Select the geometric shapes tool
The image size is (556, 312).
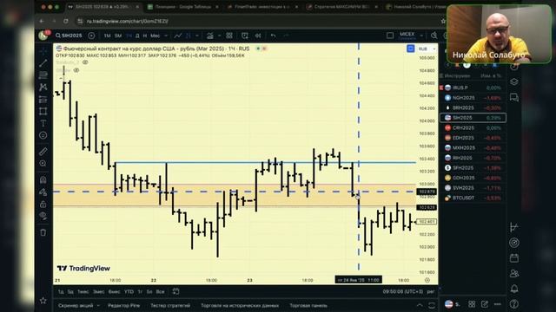point(43,111)
